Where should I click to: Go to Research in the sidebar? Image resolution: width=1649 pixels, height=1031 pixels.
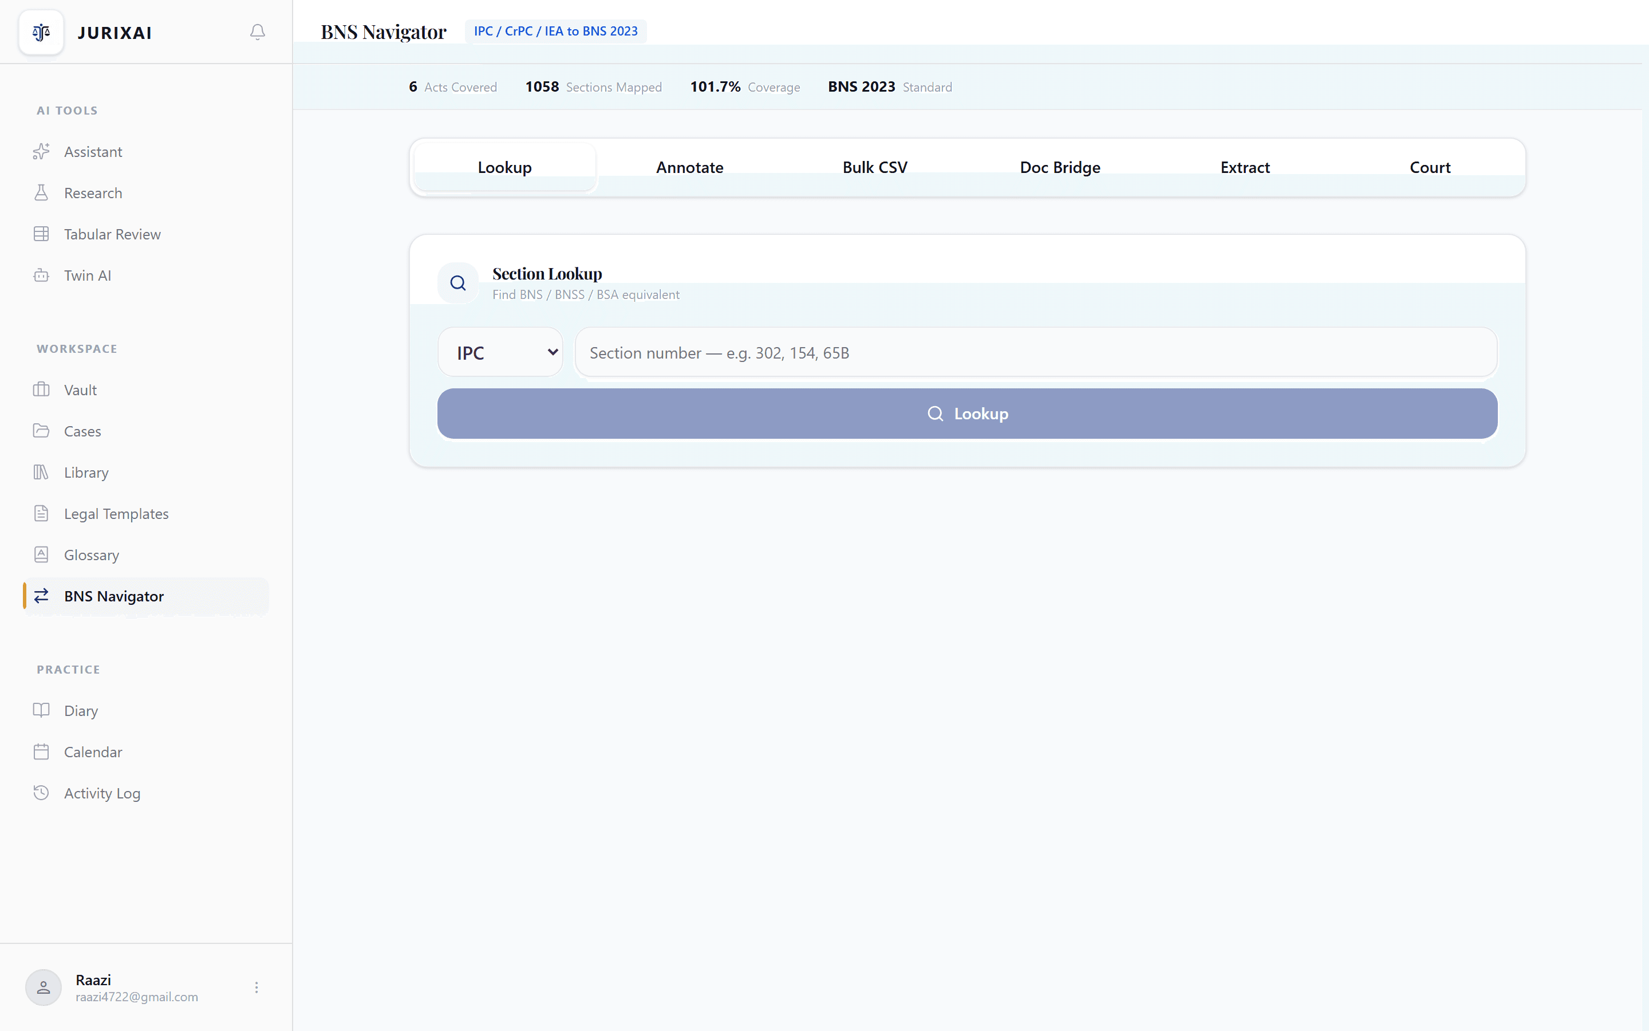tap(146, 193)
